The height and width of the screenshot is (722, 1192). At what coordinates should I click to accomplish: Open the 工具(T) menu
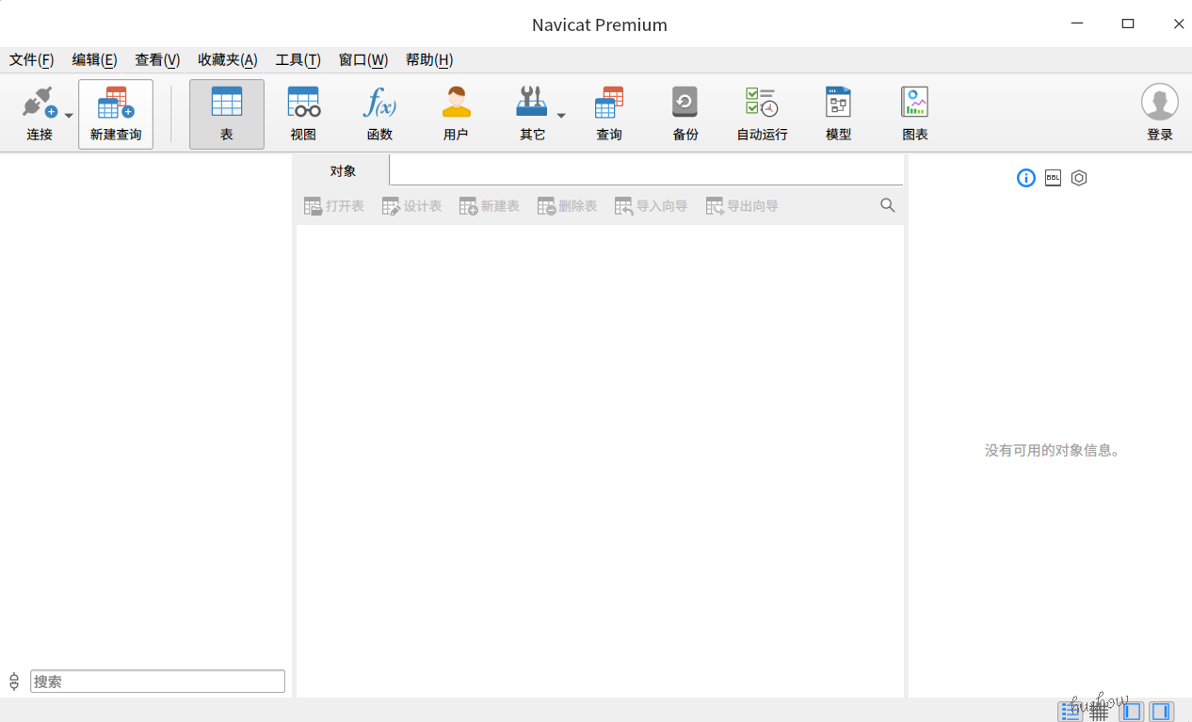(x=298, y=60)
